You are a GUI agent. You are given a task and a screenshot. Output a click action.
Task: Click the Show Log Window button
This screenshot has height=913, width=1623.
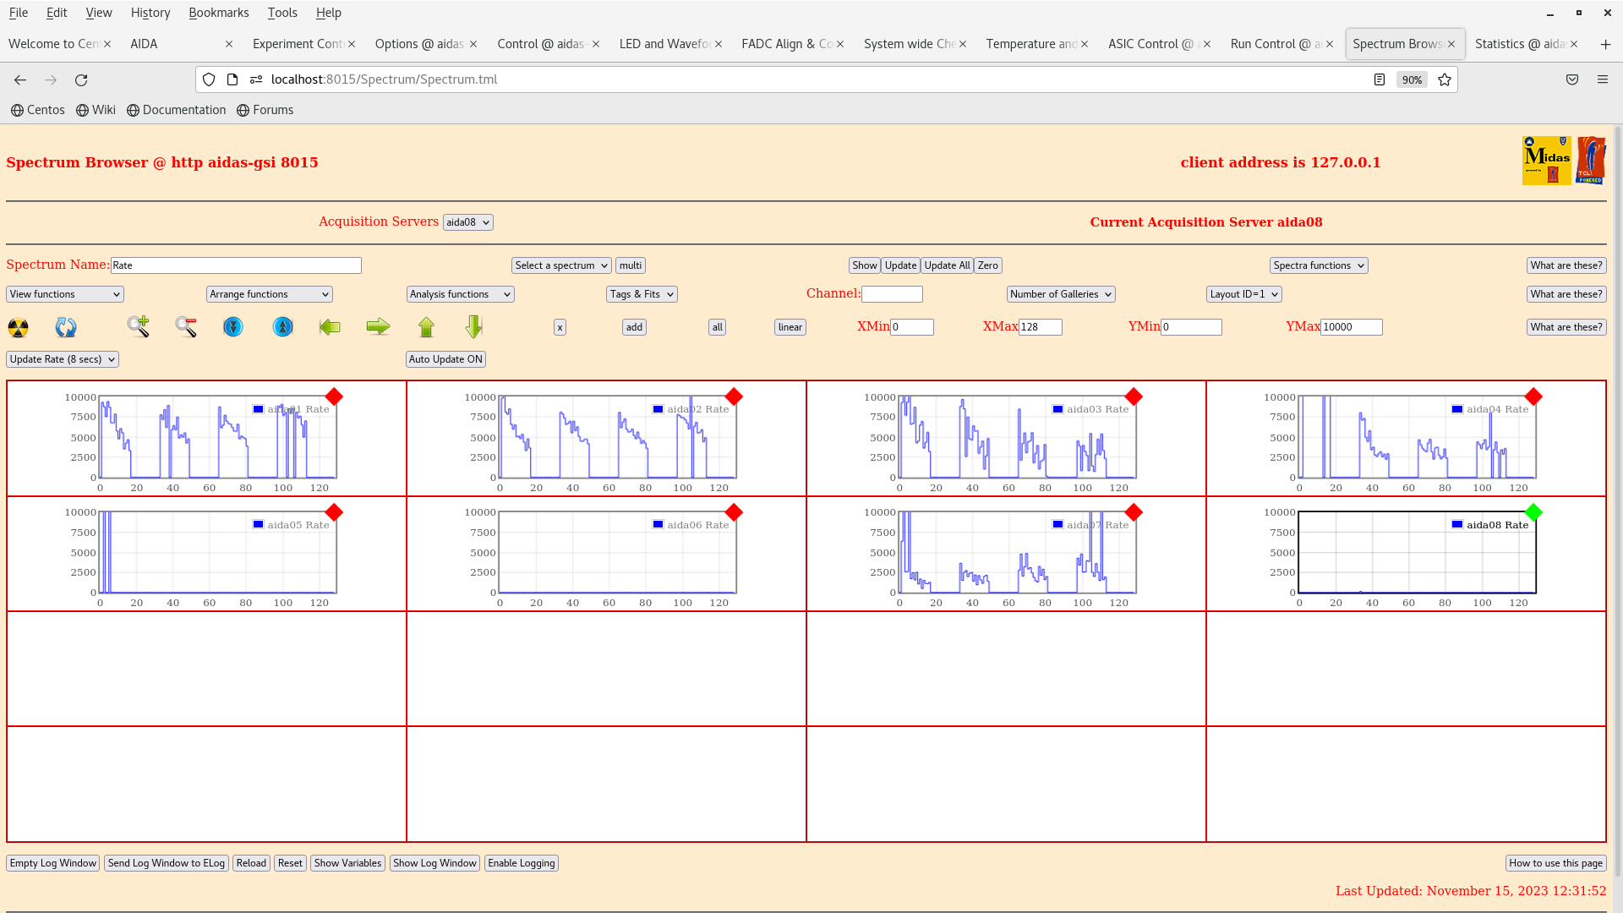coord(434,863)
